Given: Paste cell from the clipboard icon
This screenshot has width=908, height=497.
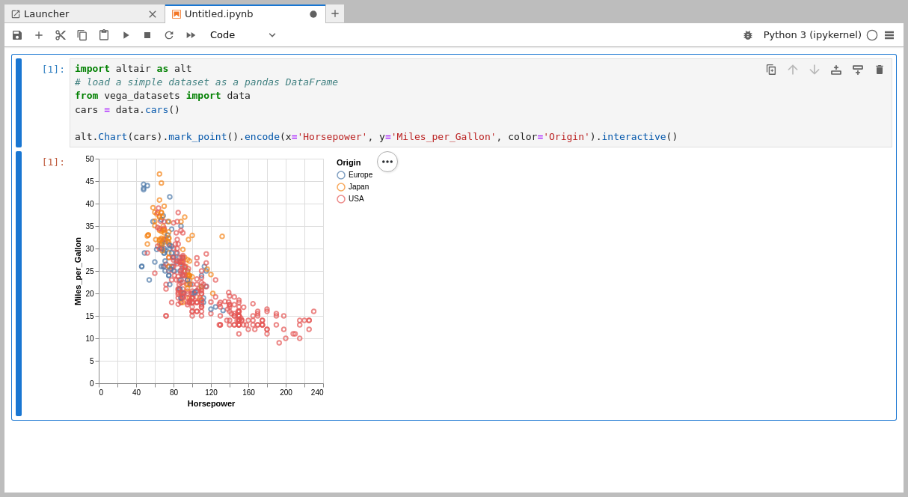Looking at the screenshot, I should click(x=104, y=35).
